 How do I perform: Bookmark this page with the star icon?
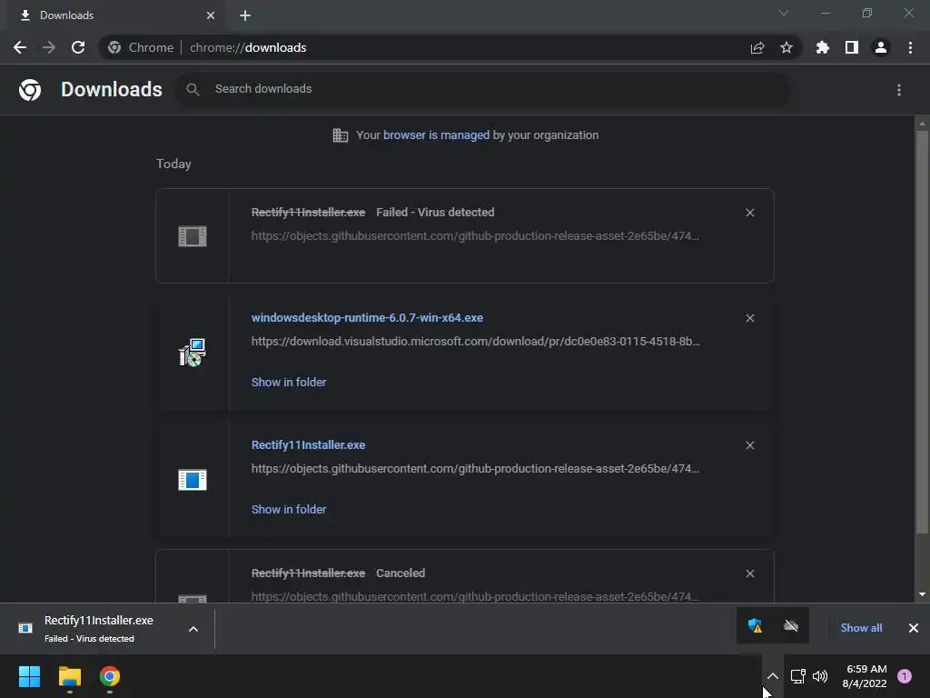[787, 47]
